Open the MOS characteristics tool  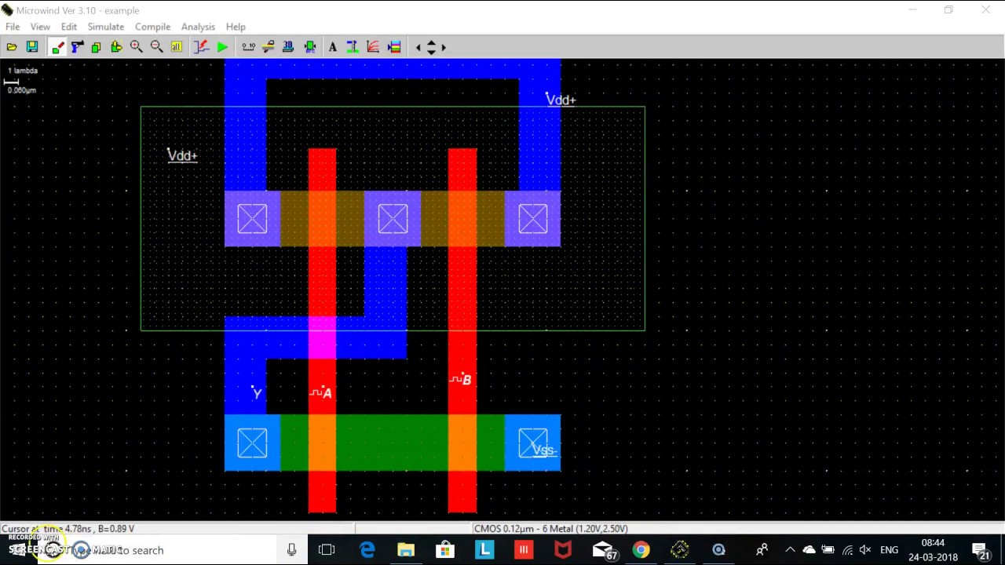[x=202, y=47]
